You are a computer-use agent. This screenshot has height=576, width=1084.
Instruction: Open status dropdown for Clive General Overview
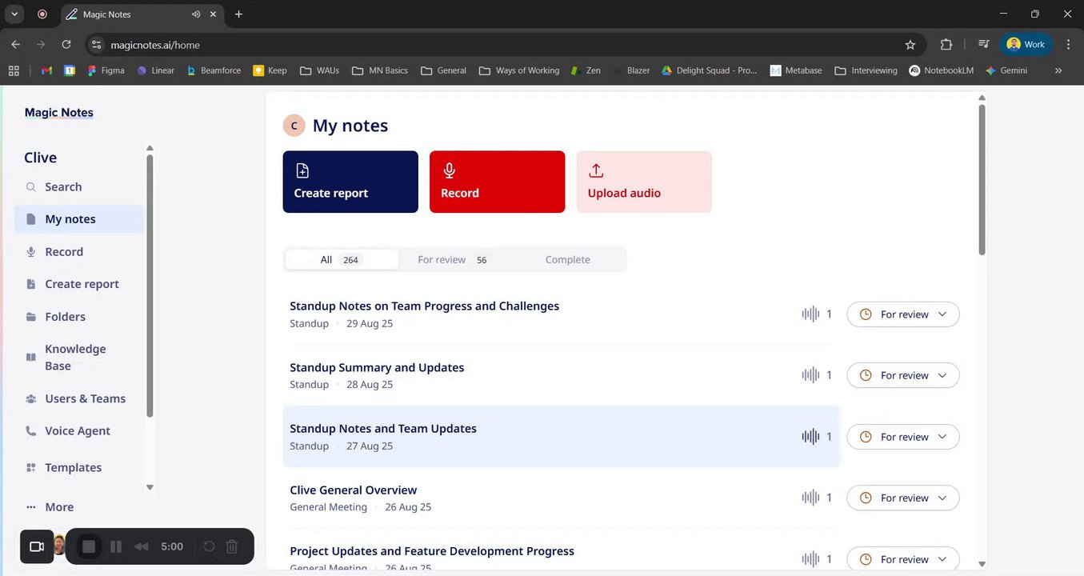click(x=902, y=498)
